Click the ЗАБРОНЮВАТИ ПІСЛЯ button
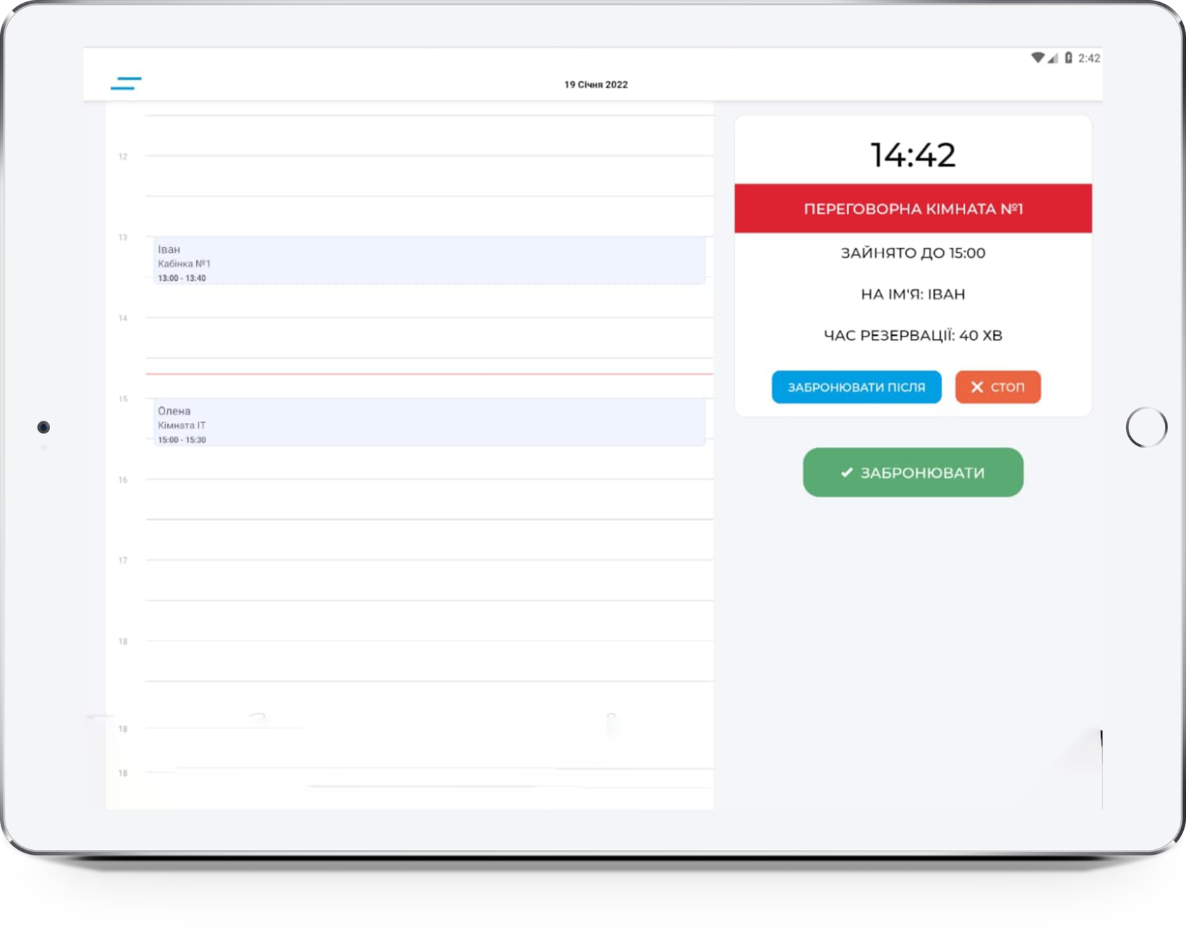This screenshot has width=1186, height=931. click(856, 387)
